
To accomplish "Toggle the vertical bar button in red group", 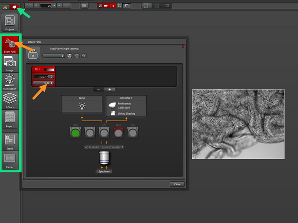I will click(x=113, y=6).
